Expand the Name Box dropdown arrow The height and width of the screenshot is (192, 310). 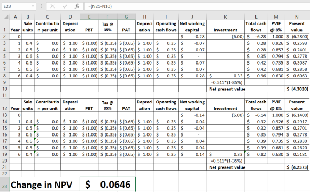pos(33,6)
